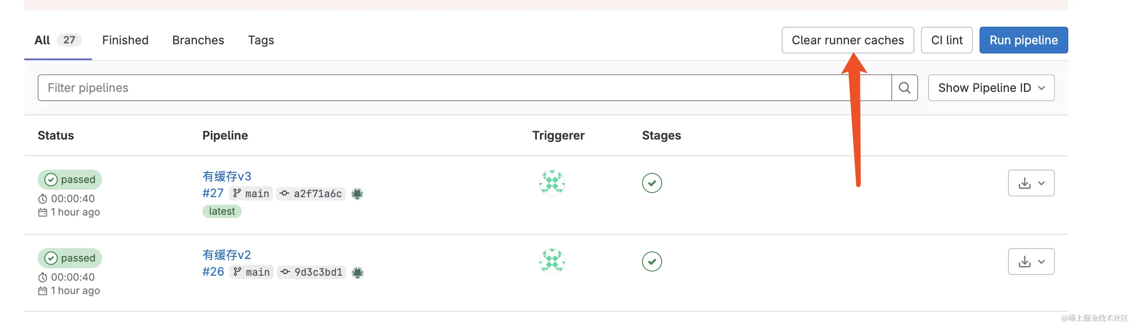Open artifacts download dropdown for pipeline #27
1131x325 pixels.
(x=1031, y=183)
